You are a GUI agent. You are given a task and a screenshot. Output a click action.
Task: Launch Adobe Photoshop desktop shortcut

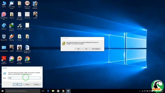(35, 5)
